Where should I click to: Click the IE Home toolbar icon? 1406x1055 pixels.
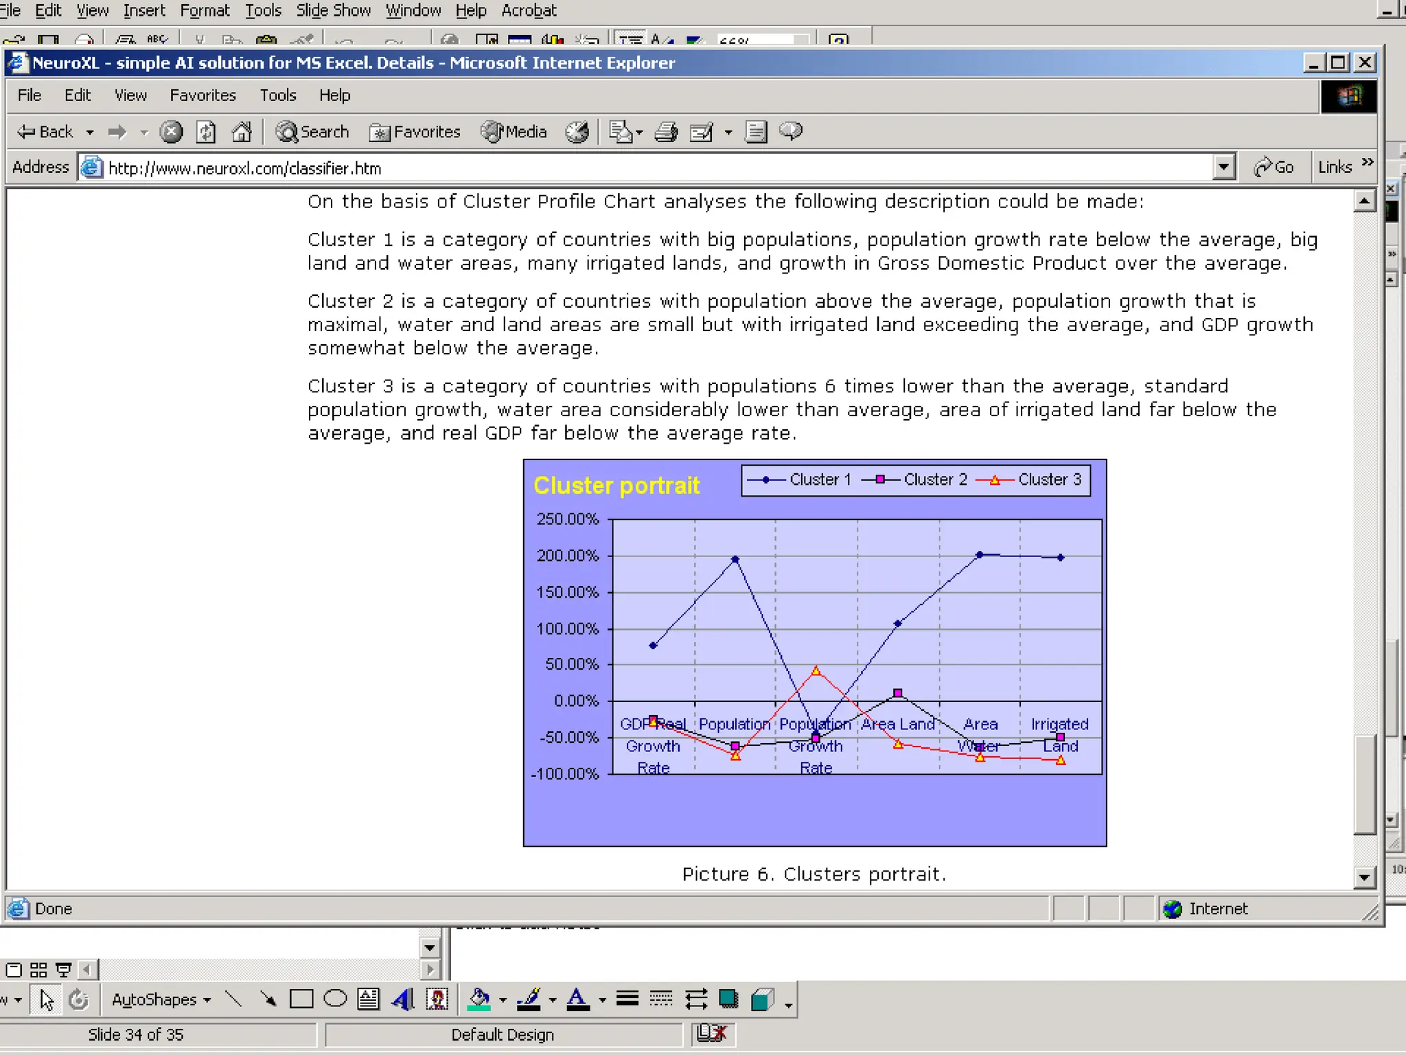(242, 131)
